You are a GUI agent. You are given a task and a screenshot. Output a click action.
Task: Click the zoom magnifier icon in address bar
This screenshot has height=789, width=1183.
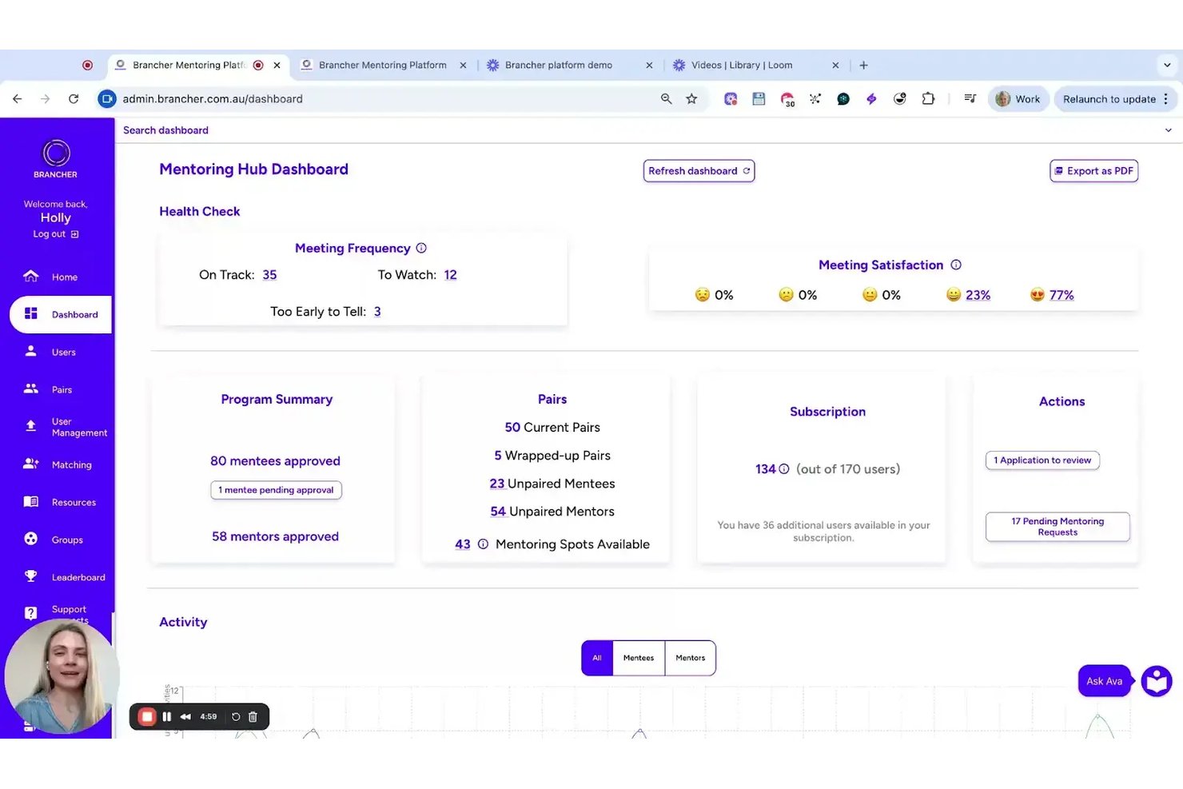(666, 99)
